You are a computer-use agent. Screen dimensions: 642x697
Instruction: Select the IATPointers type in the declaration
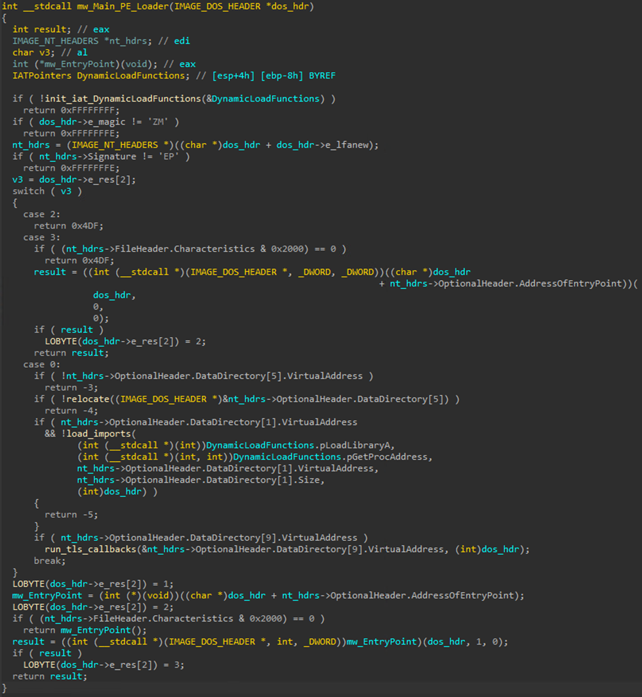coord(42,75)
